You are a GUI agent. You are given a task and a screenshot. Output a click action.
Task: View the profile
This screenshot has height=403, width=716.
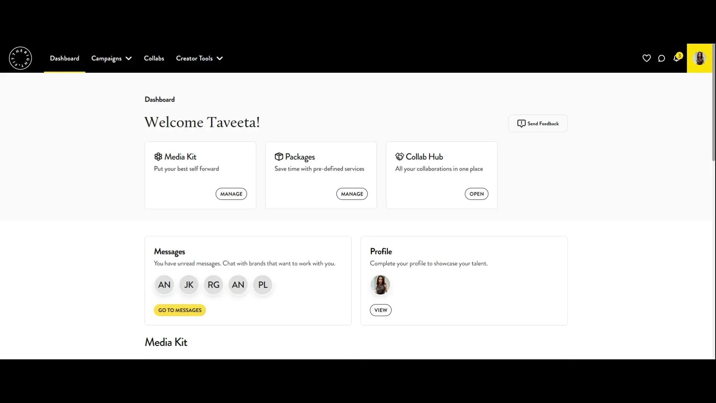pos(381,310)
